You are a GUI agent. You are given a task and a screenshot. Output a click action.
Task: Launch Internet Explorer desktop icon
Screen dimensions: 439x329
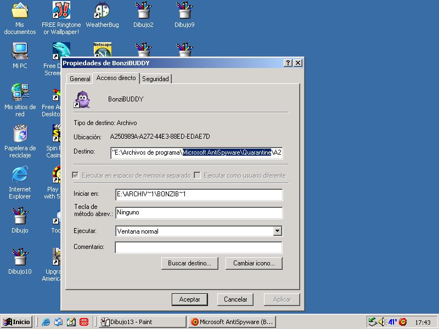[20, 183]
